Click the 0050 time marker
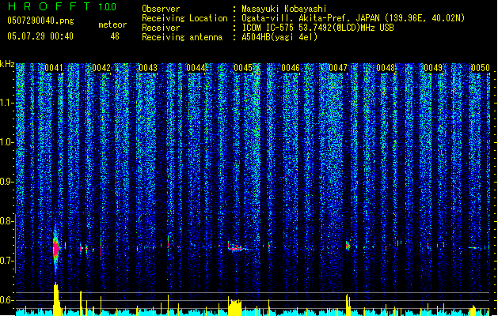Image resolution: width=498 pixels, height=316 pixels. click(481, 68)
